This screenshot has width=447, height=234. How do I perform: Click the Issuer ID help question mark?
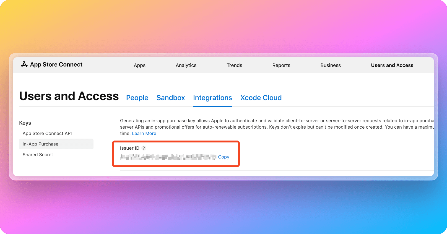tap(144, 148)
